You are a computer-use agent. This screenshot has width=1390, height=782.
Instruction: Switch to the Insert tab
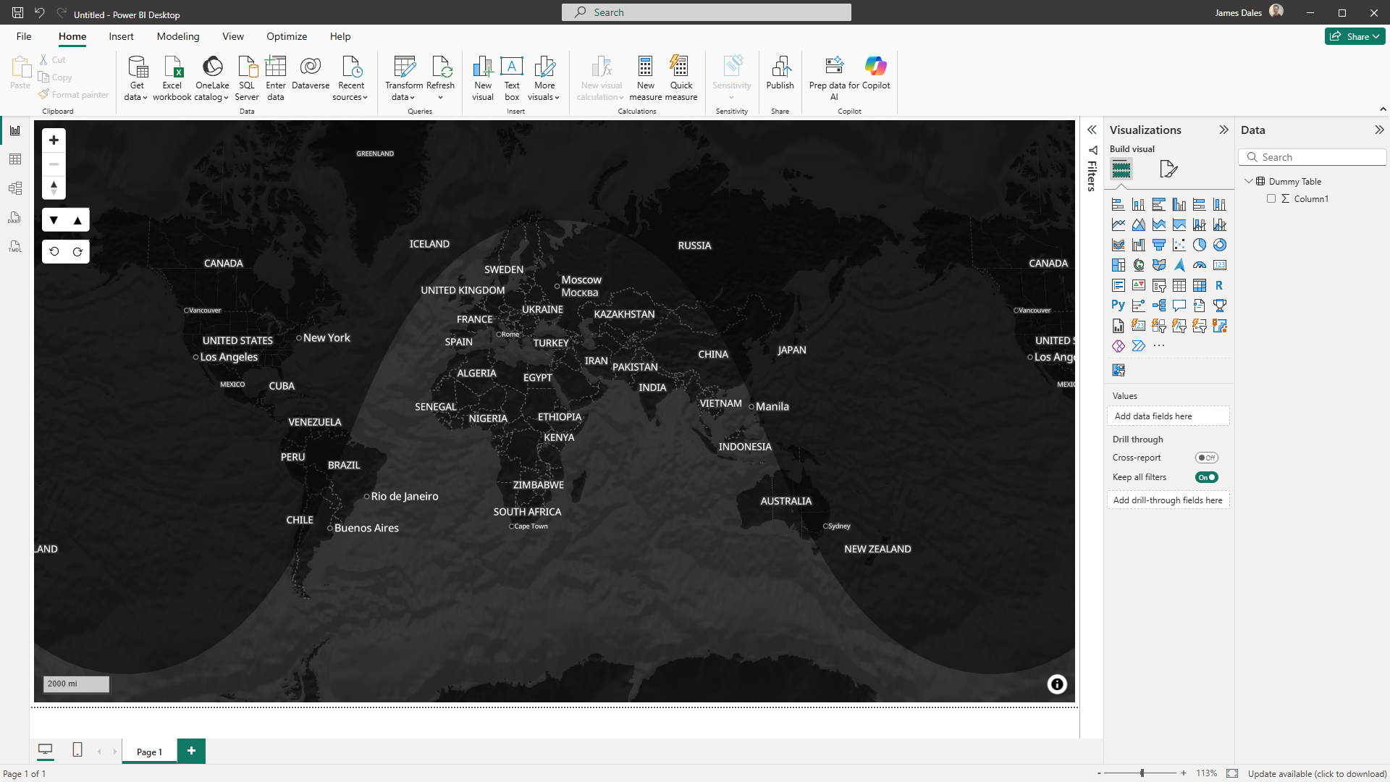(x=121, y=36)
